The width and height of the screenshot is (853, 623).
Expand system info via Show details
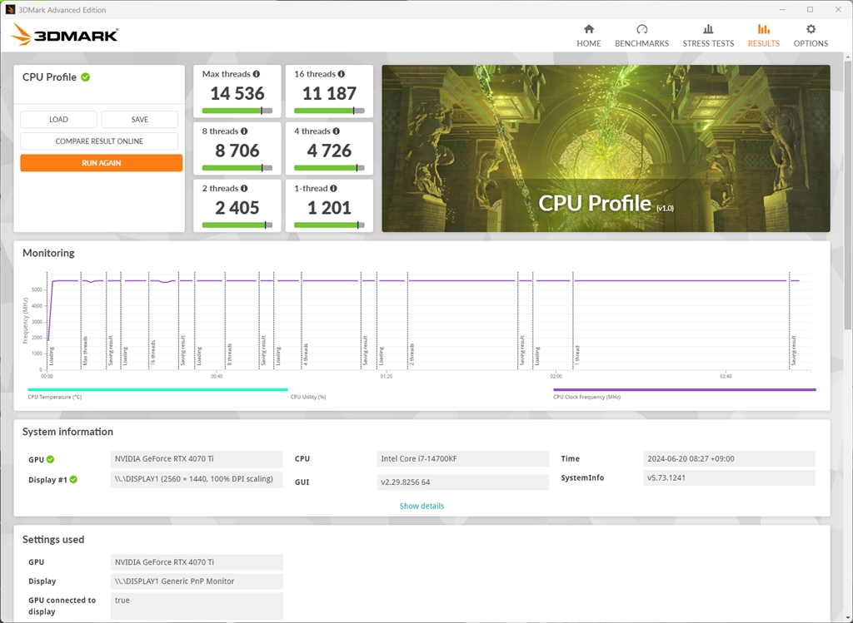(422, 506)
